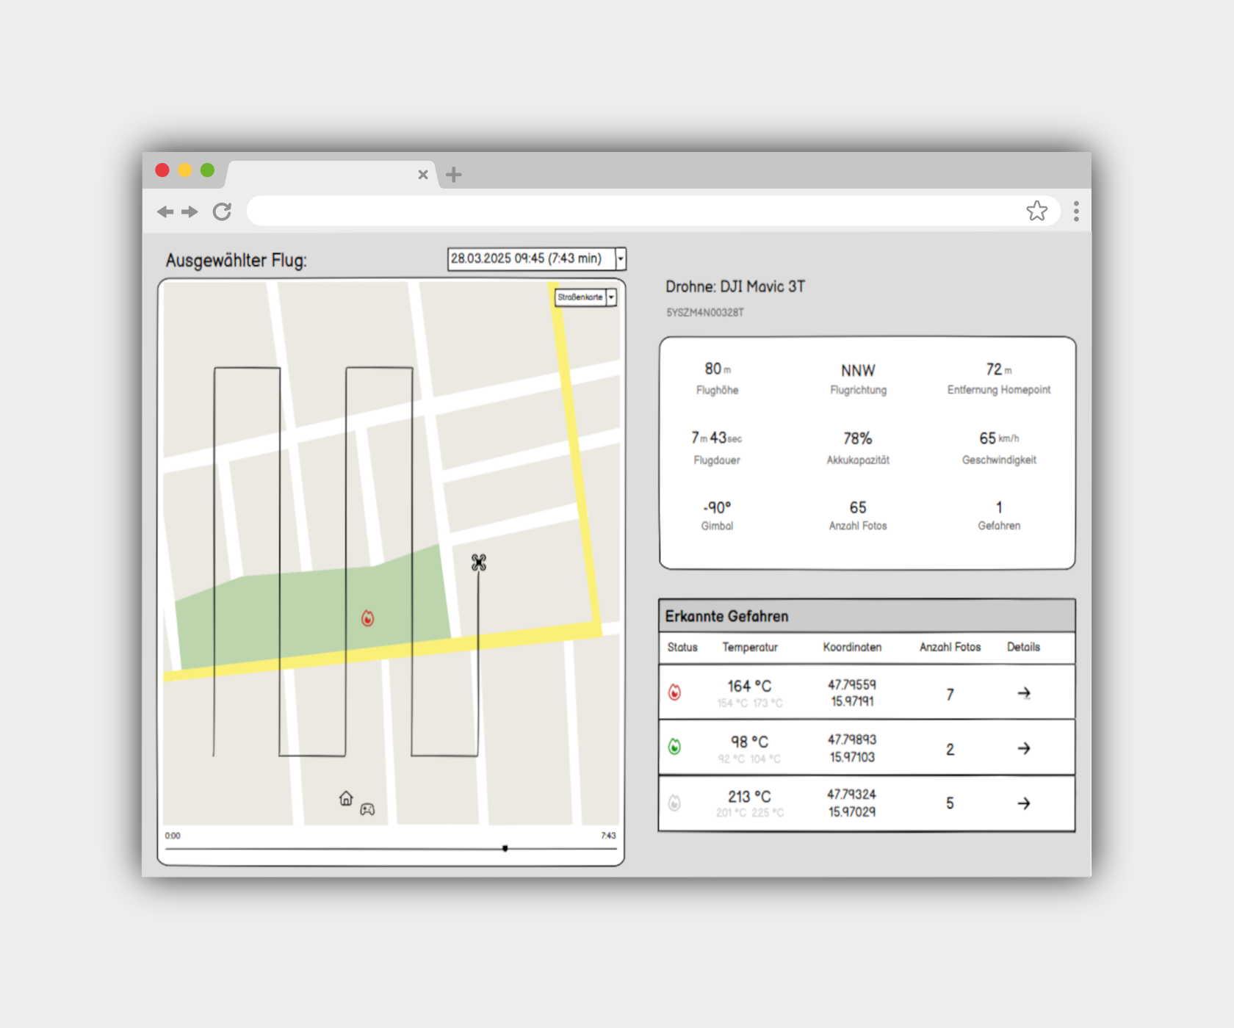This screenshot has width=1234, height=1028.
Task: Click the Ausgewählter Flug label
Action: [x=237, y=261]
